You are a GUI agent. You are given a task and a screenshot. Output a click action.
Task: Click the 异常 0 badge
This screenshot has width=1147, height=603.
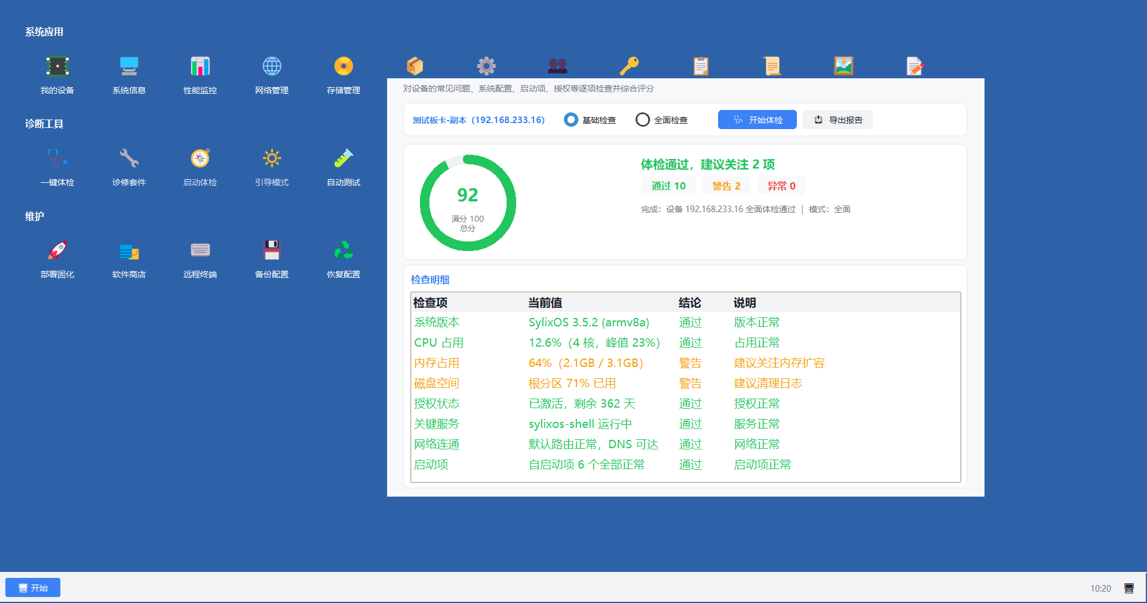coord(781,186)
